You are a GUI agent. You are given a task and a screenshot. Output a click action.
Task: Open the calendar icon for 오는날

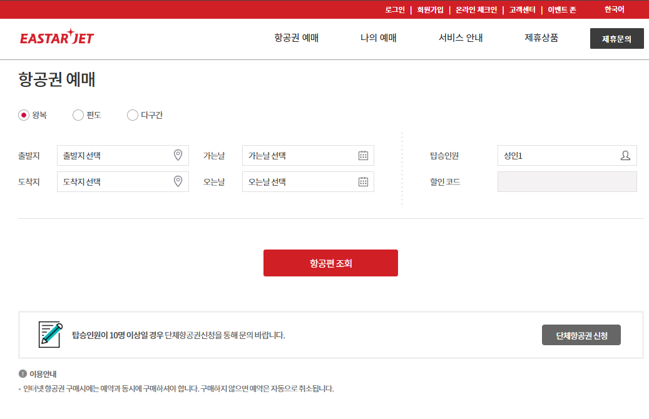pos(363,181)
